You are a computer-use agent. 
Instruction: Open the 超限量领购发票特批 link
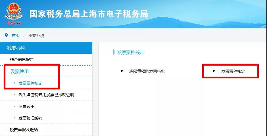tap(147, 71)
